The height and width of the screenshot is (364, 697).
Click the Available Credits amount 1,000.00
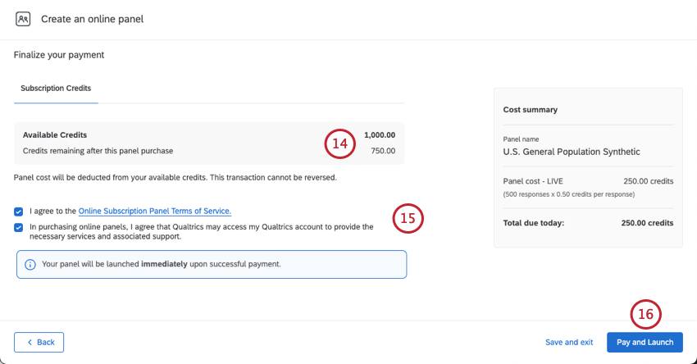coord(380,135)
